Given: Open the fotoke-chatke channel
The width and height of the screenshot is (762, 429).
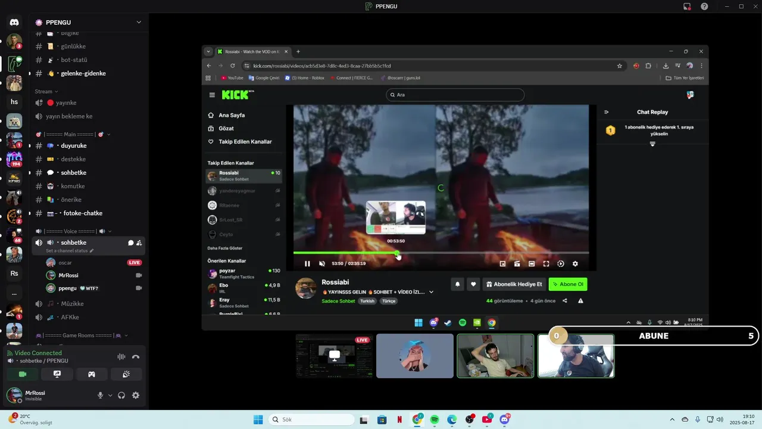Looking at the screenshot, I should point(88,213).
